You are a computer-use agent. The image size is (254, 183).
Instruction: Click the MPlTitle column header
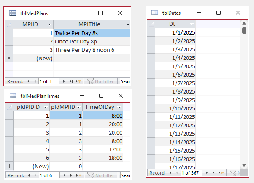click(x=92, y=24)
